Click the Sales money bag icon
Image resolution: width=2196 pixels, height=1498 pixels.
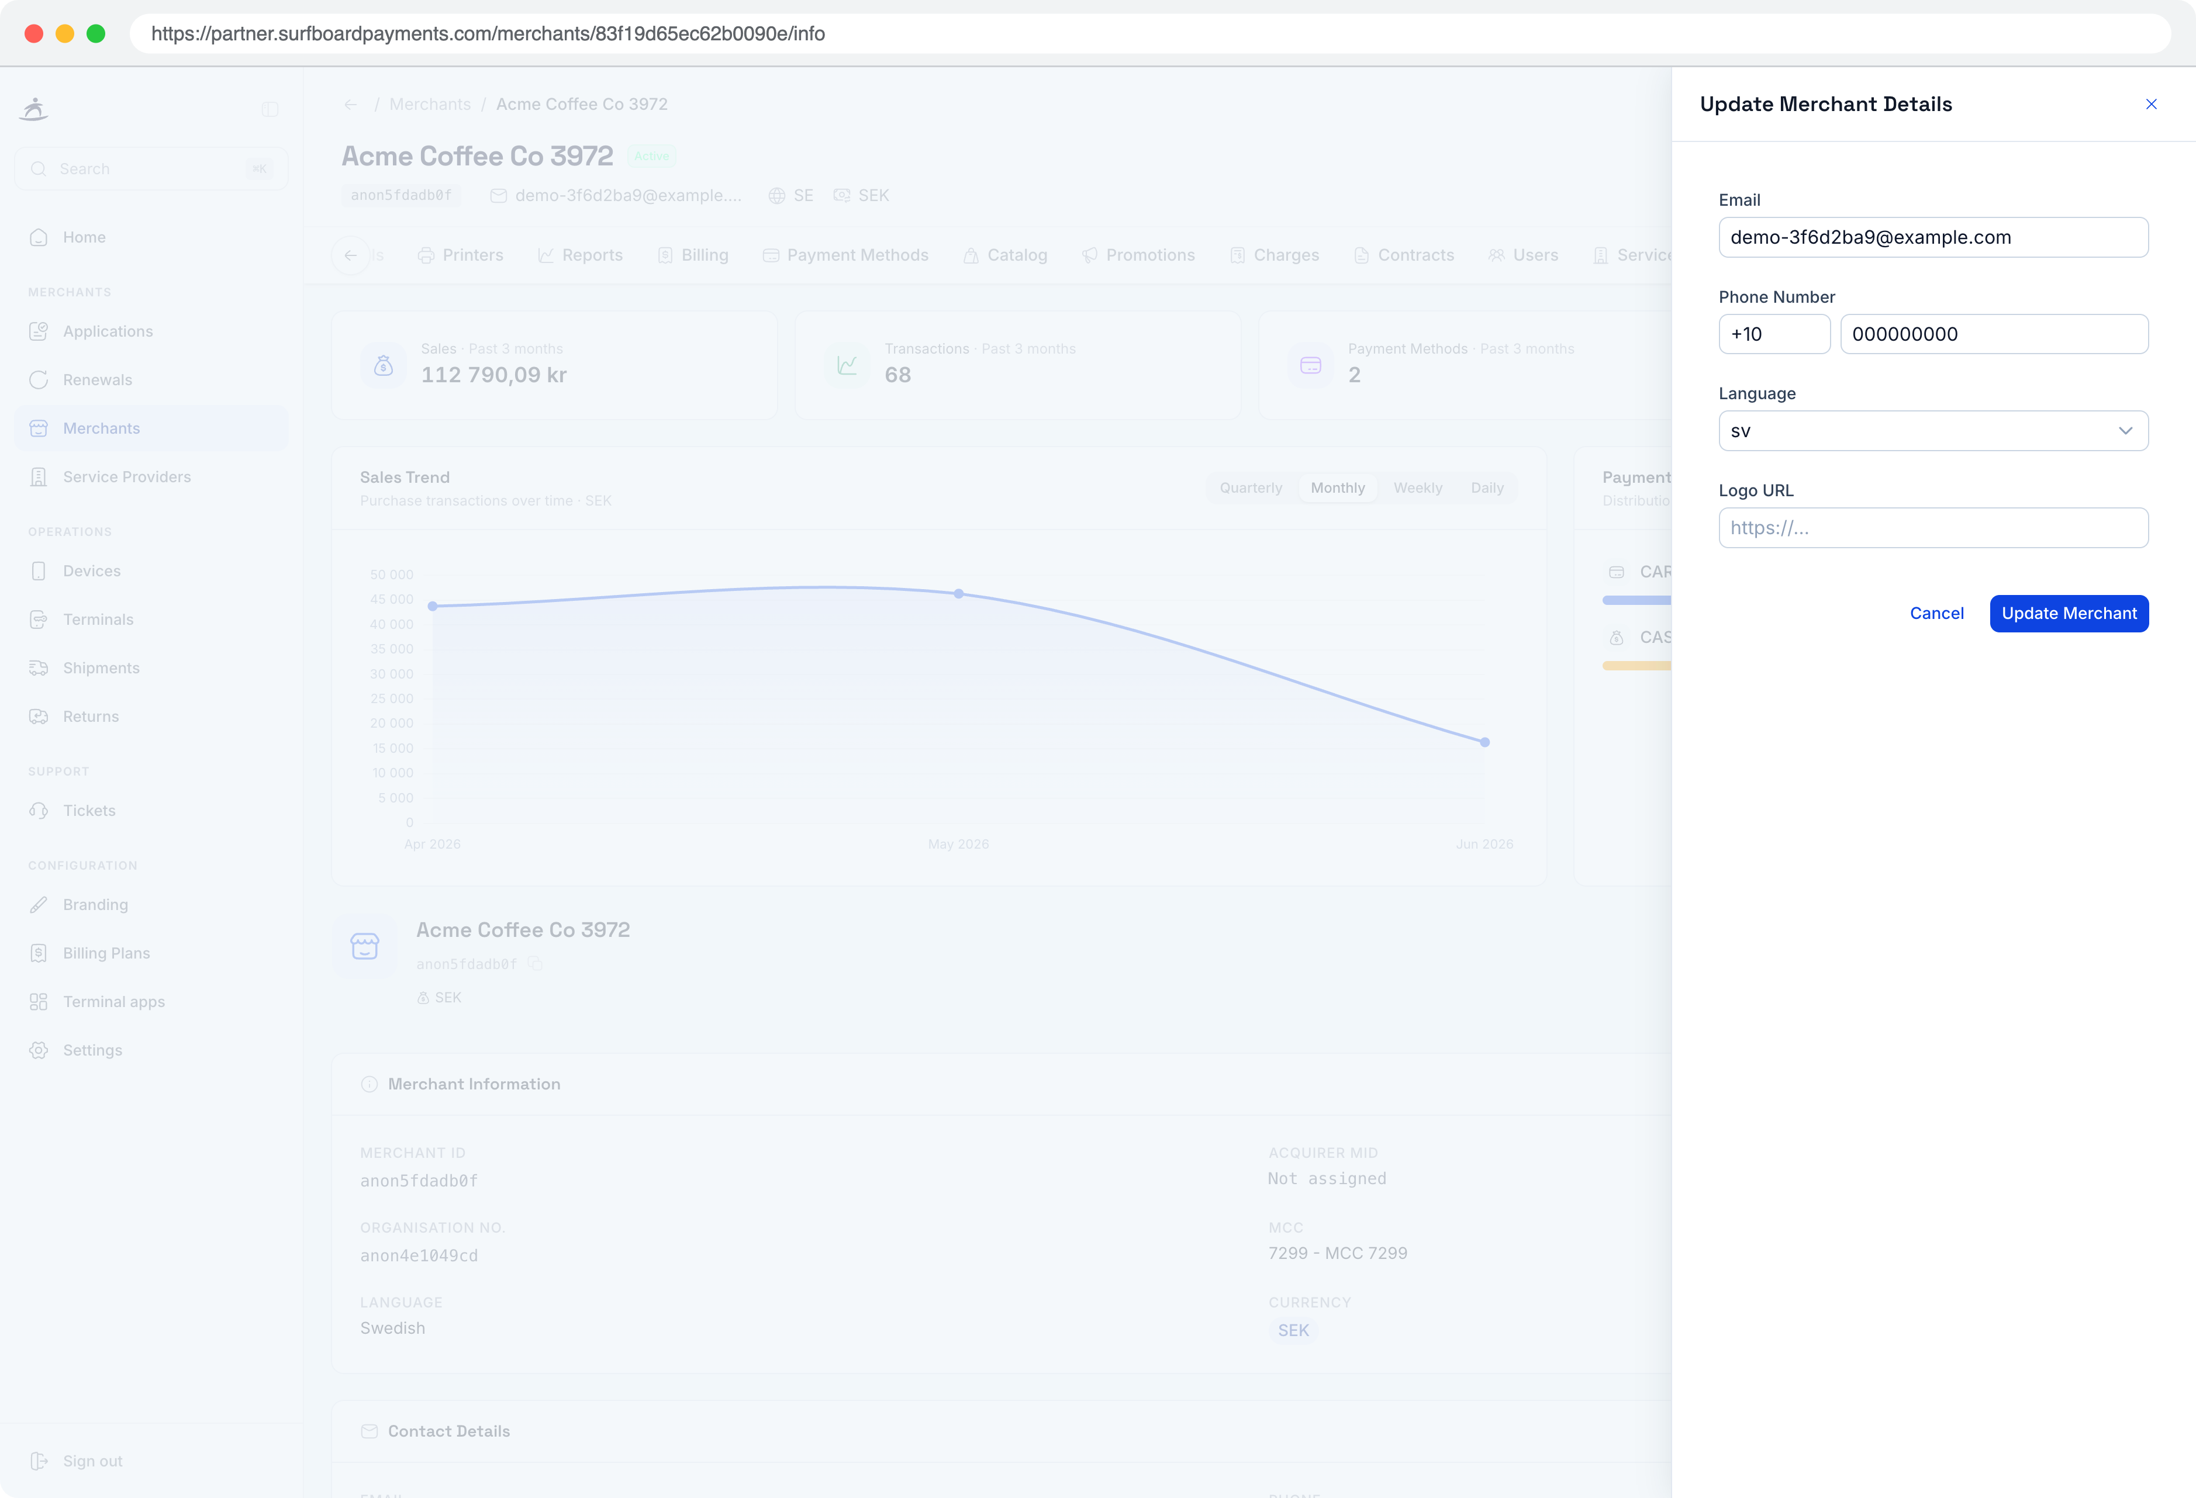384,365
